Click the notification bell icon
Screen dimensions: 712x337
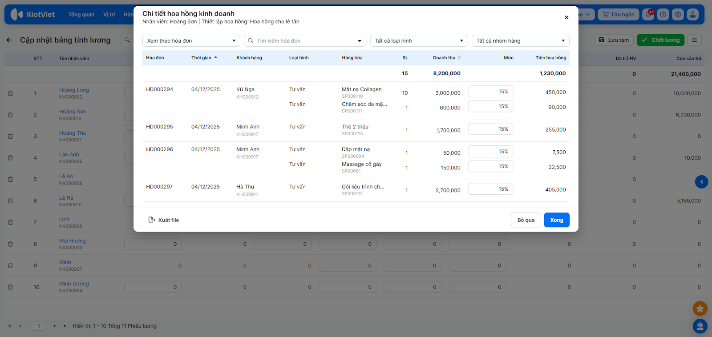tap(648, 15)
